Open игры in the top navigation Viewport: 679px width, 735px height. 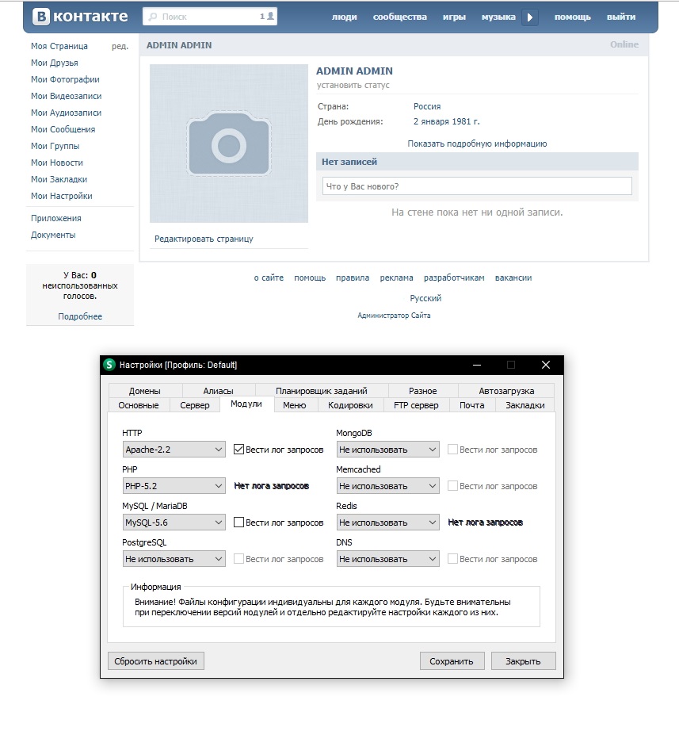click(454, 17)
